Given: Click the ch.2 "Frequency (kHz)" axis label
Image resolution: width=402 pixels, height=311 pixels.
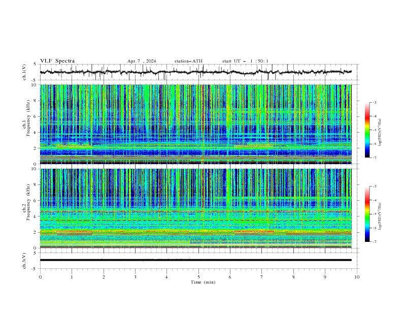Looking at the screenshot, I should 28,202.
